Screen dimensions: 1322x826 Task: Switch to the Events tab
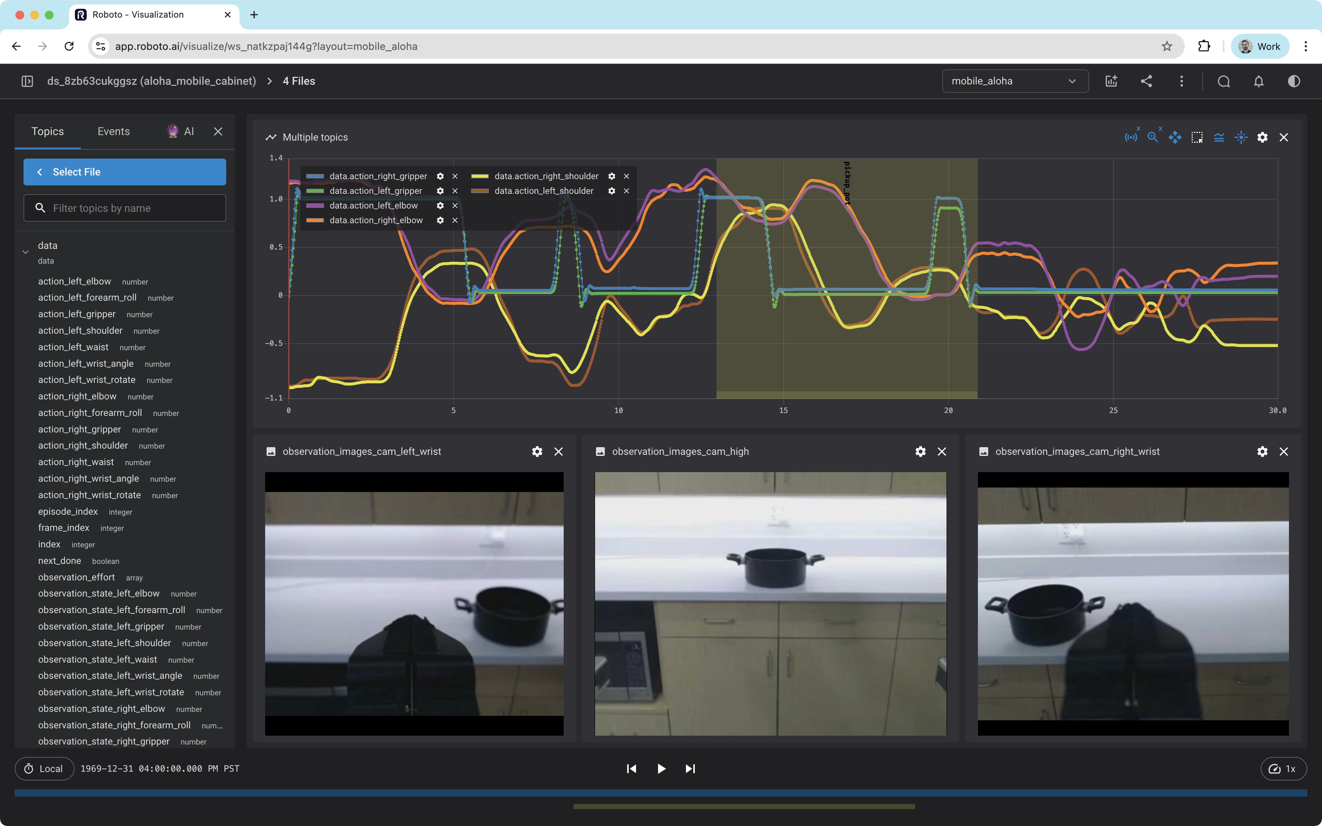pos(113,131)
